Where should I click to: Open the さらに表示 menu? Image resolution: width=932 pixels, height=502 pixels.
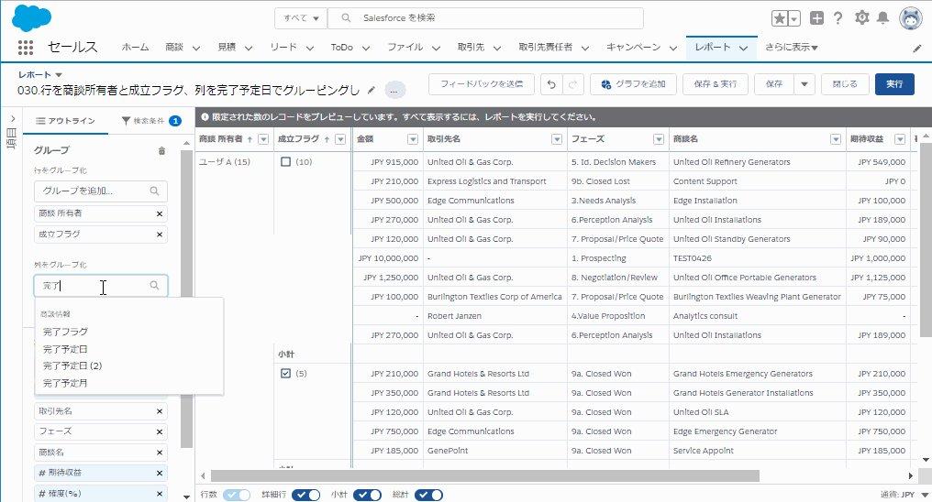click(791, 48)
